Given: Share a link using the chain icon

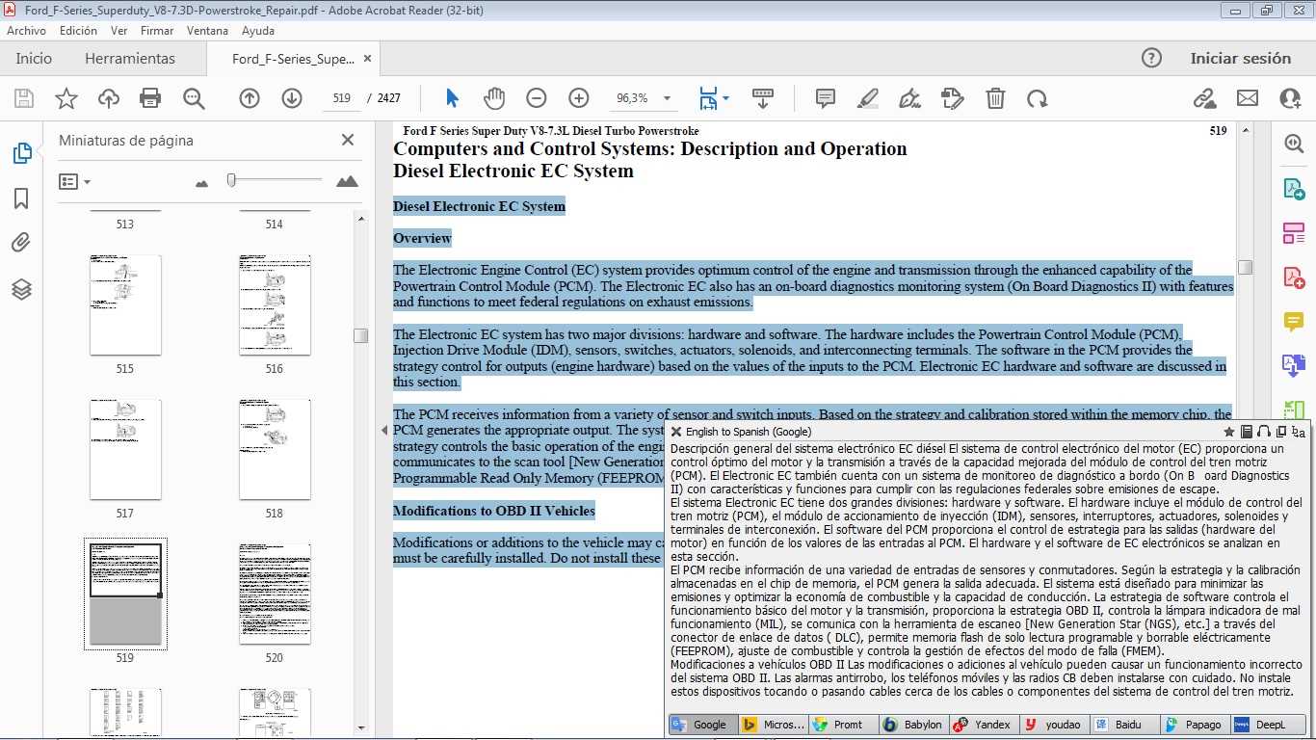Looking at the screenshot, I should pos(1204,98).
